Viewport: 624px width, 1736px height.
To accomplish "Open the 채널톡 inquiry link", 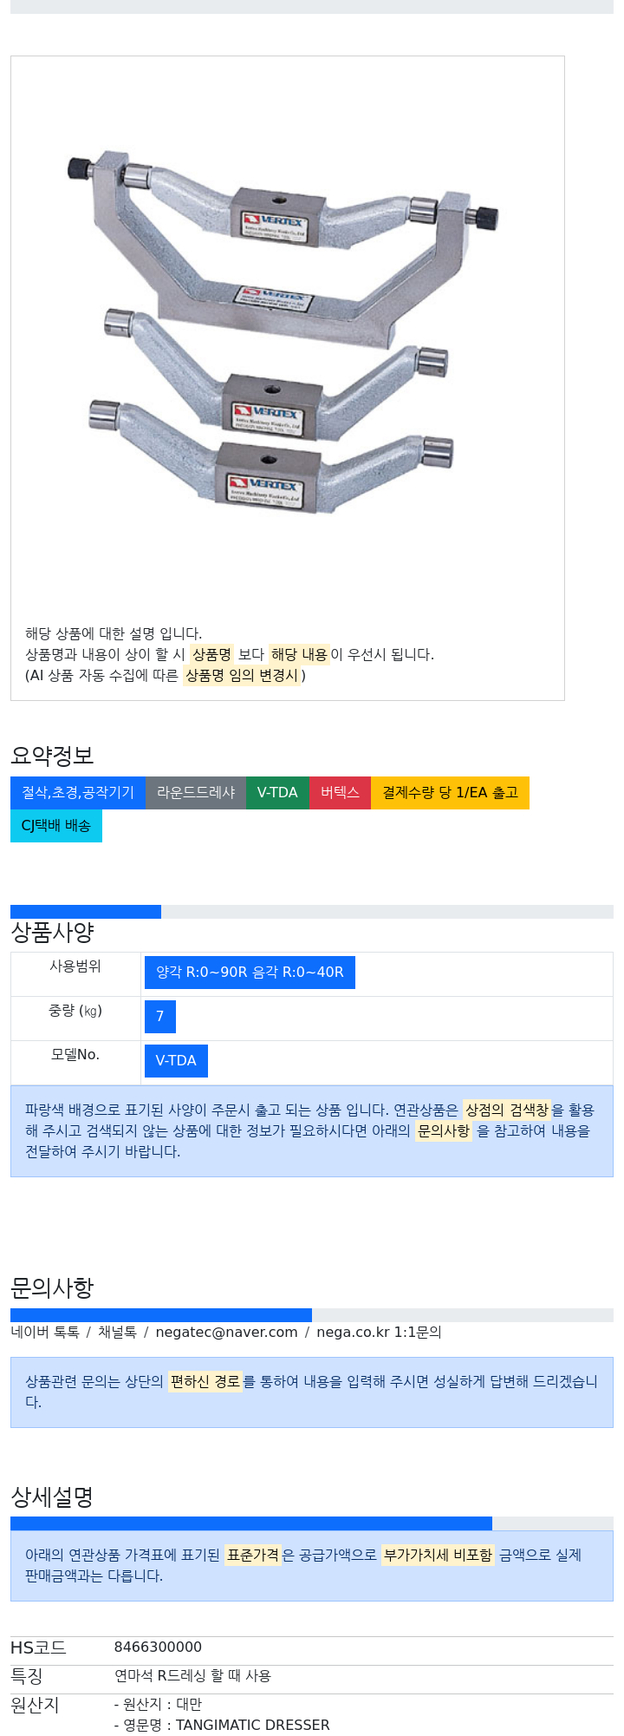I will coord(117,1333).
